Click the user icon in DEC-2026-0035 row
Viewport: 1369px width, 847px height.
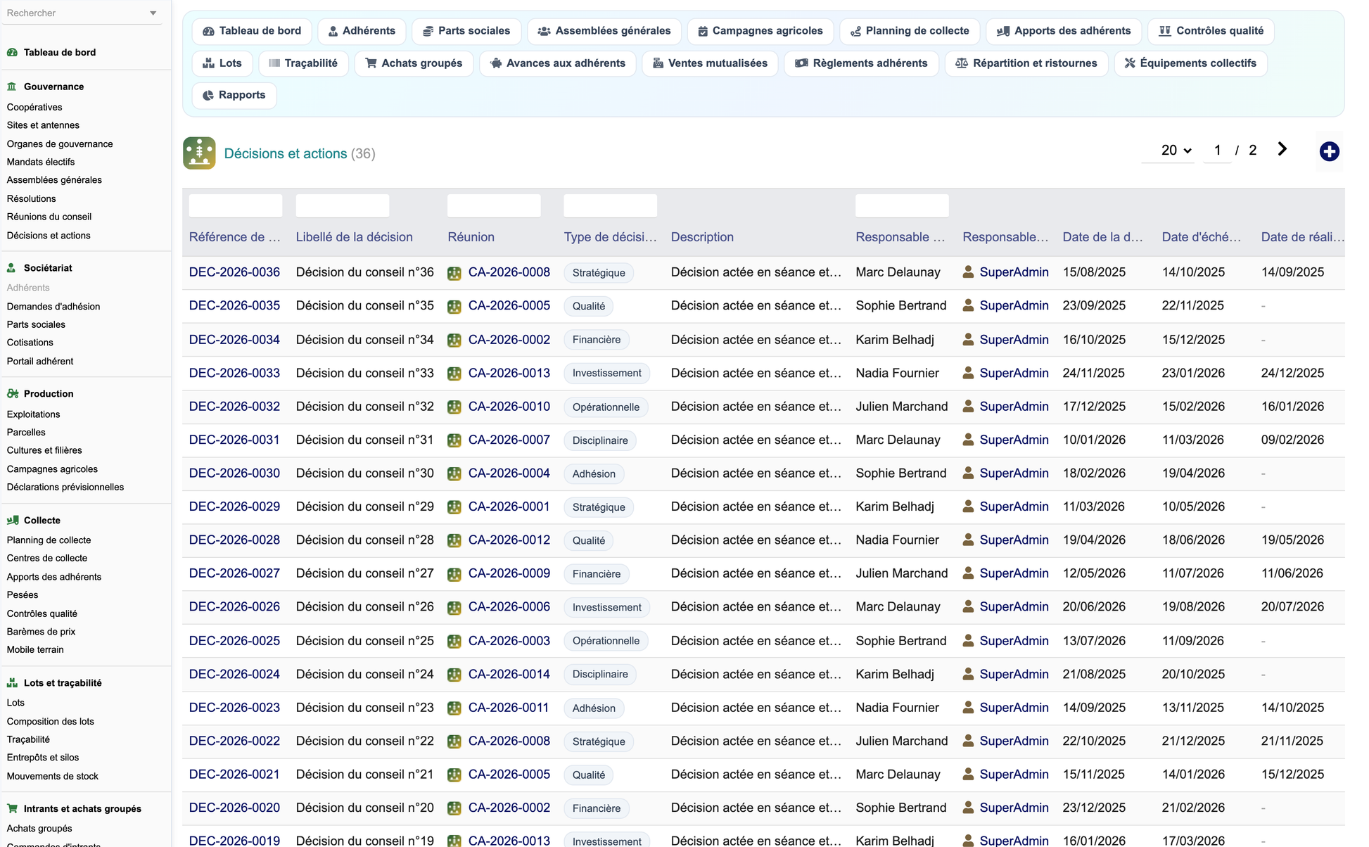click(x=968, y=305)
